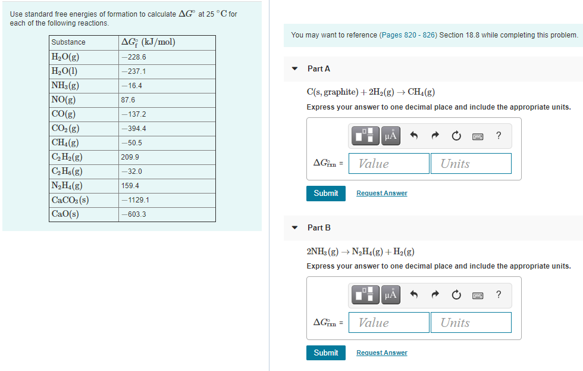Click Request Answer link for Part A
The width and height of the screenshot is (583, 371).
point(382,193)
